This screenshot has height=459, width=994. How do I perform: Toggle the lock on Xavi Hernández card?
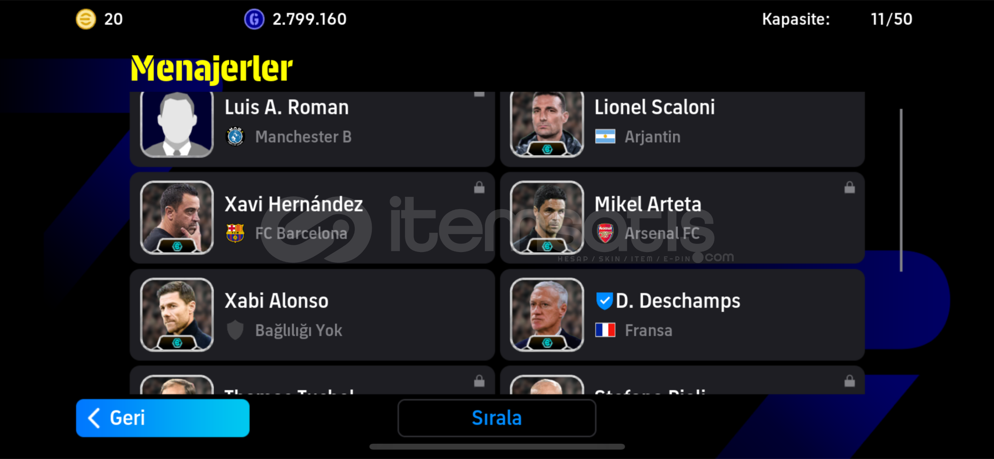tap(479, 187)
